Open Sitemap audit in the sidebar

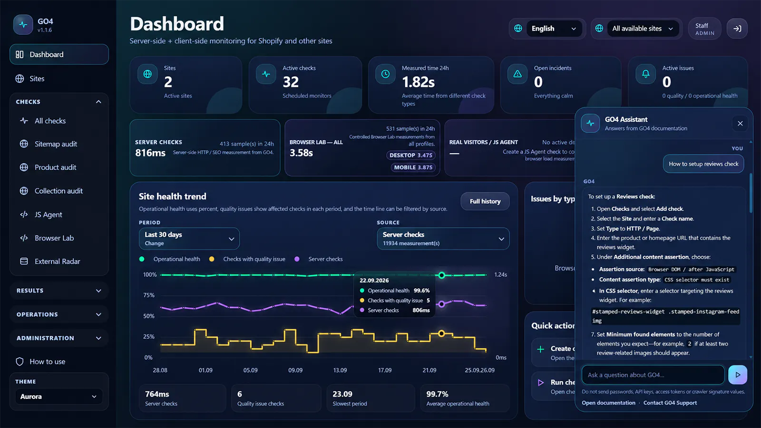pos(59,144)
